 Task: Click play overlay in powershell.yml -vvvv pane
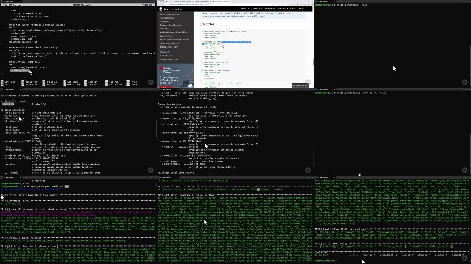(x=465, y=170)
